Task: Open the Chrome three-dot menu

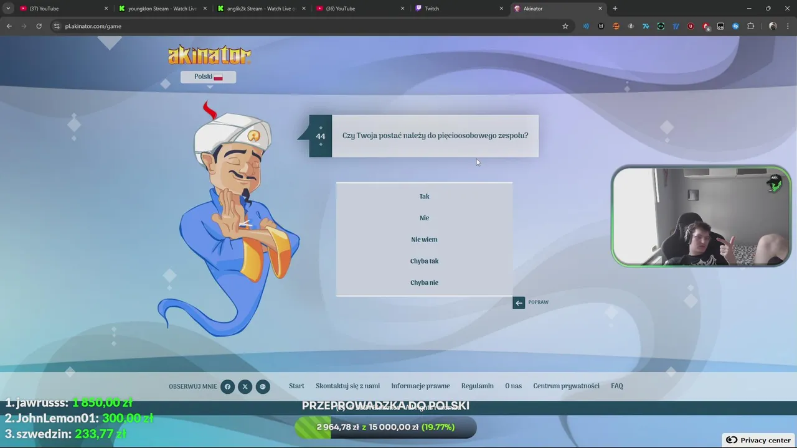Action: click(788, 26)
